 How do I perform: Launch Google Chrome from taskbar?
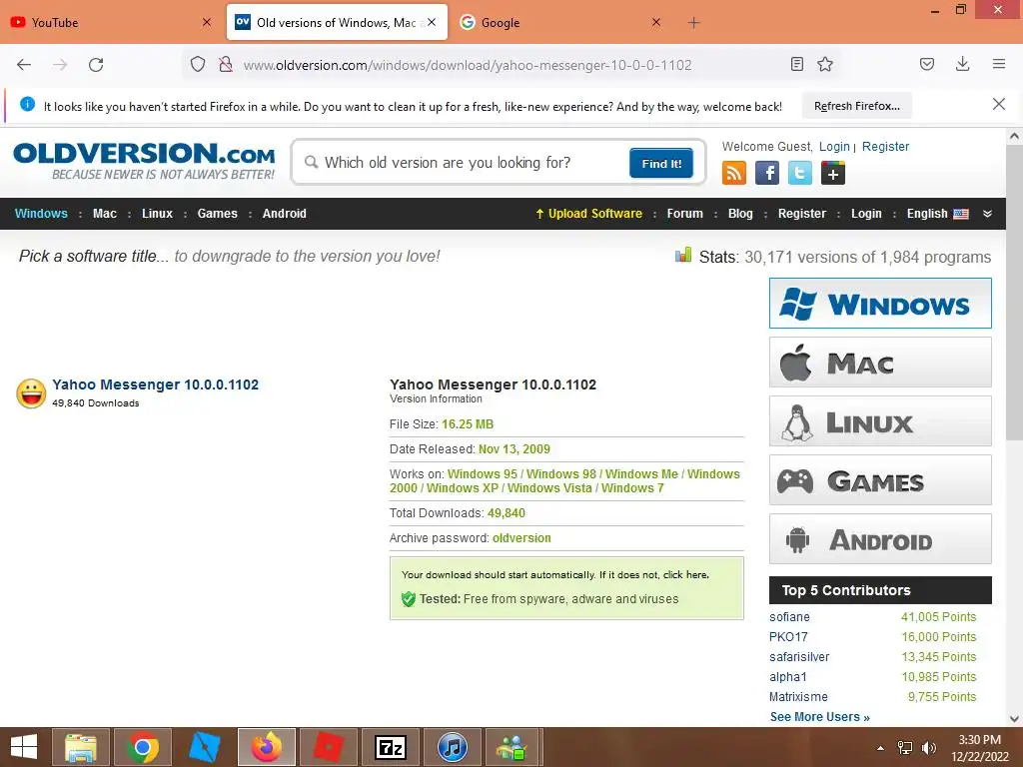point(143,747)
